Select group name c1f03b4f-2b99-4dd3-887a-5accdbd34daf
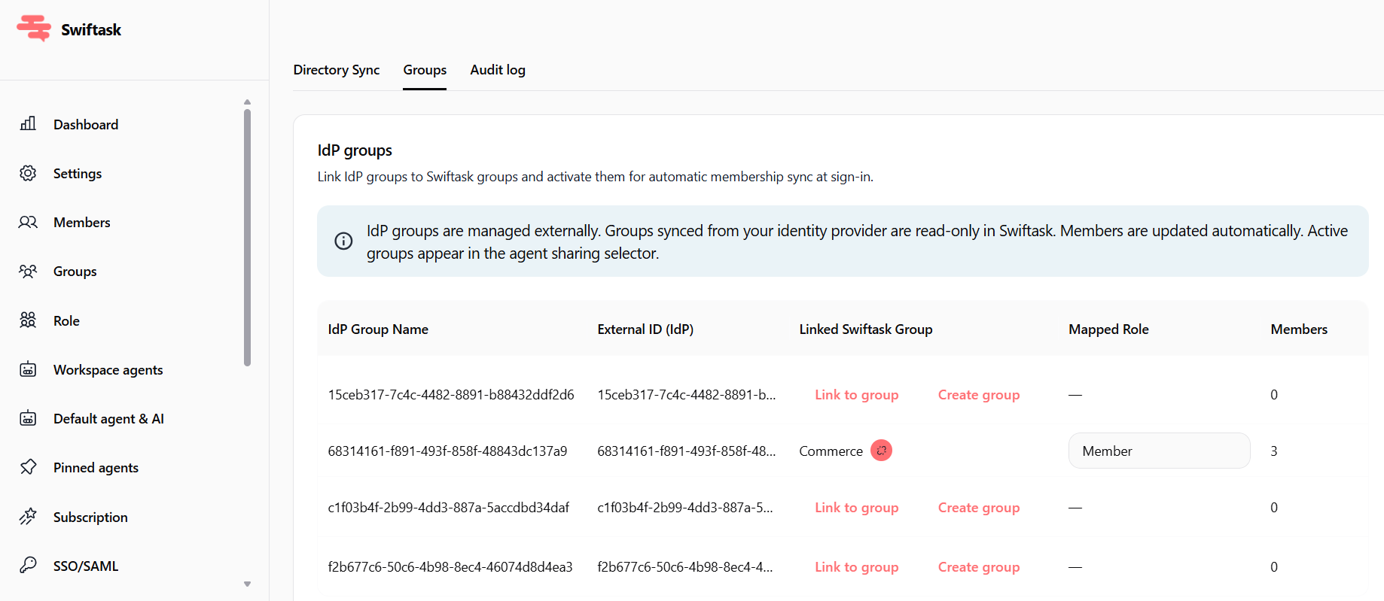 (449, 507)
